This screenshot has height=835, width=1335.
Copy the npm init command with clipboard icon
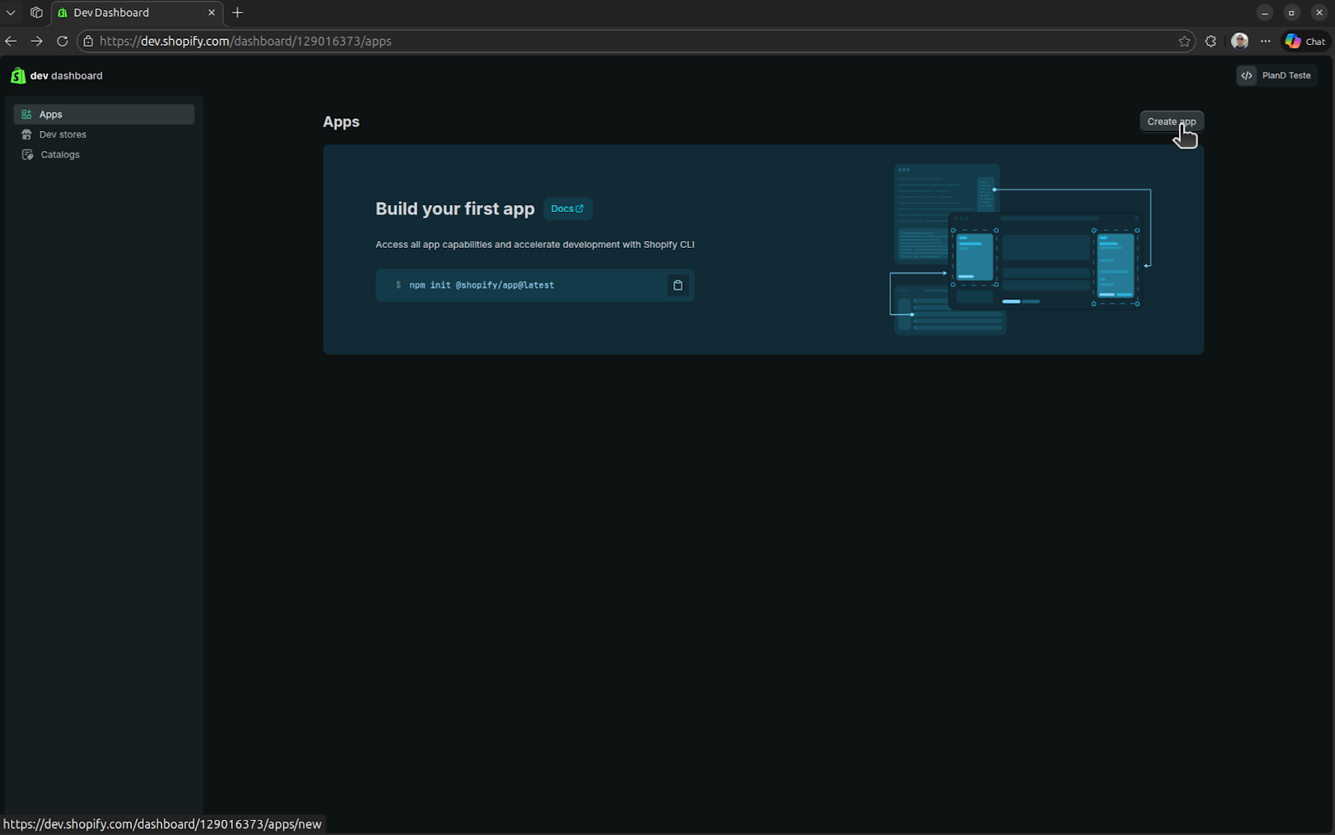(x=678, y=285)
